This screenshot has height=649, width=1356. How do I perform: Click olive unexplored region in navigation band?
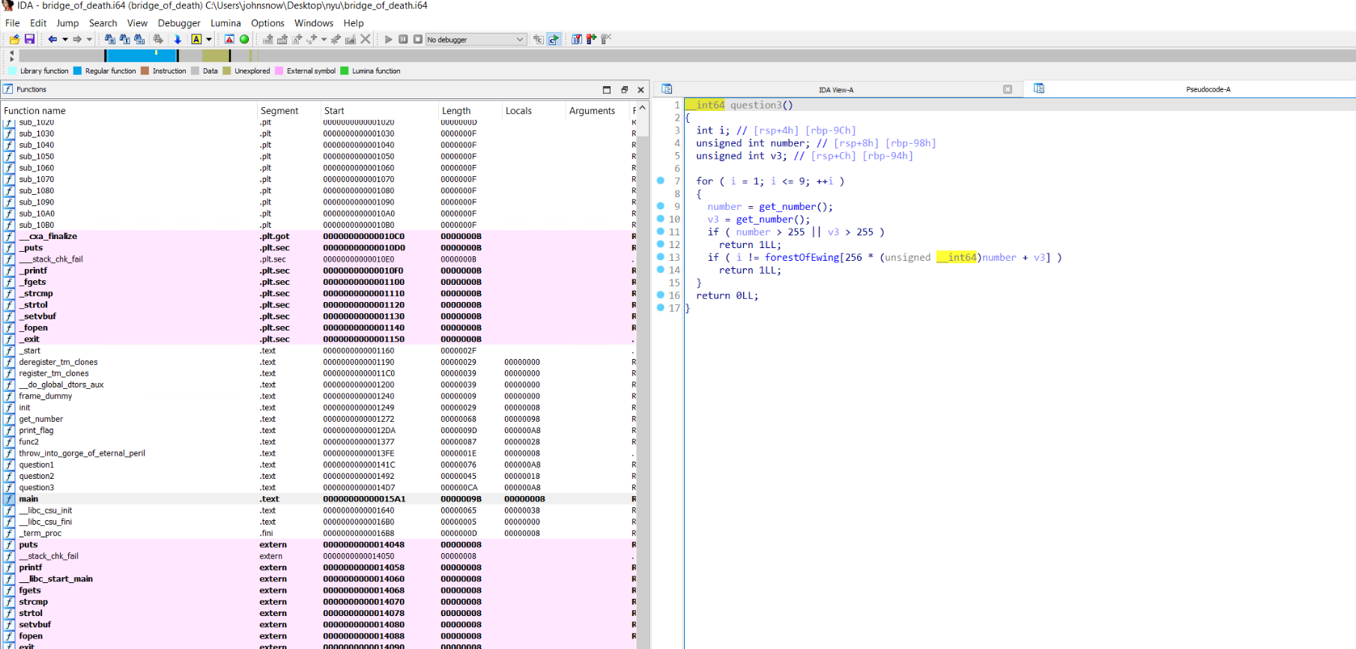click(216, 56)
